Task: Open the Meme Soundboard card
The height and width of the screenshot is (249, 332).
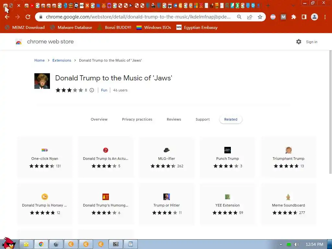Action: tap(288, 204)
